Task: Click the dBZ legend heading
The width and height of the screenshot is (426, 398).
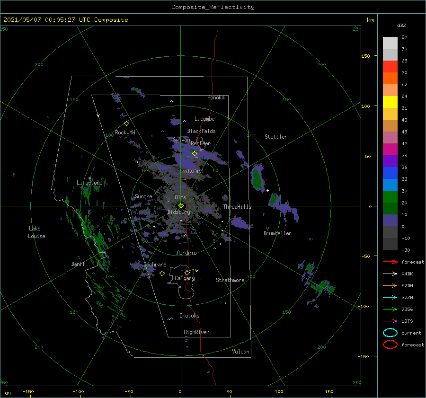Action: pos(401,25)
